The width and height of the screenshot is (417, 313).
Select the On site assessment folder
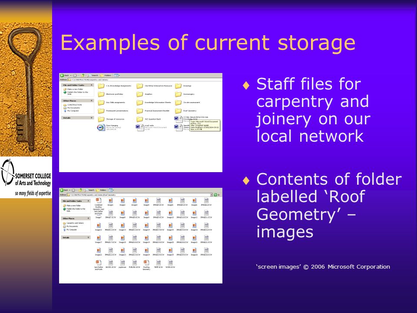click(x=188, y=103)
